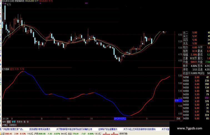210x135 pixels.
Task: Click the 日线 period label under price axis
Action: pyautogui.click(x=178, y=119)
